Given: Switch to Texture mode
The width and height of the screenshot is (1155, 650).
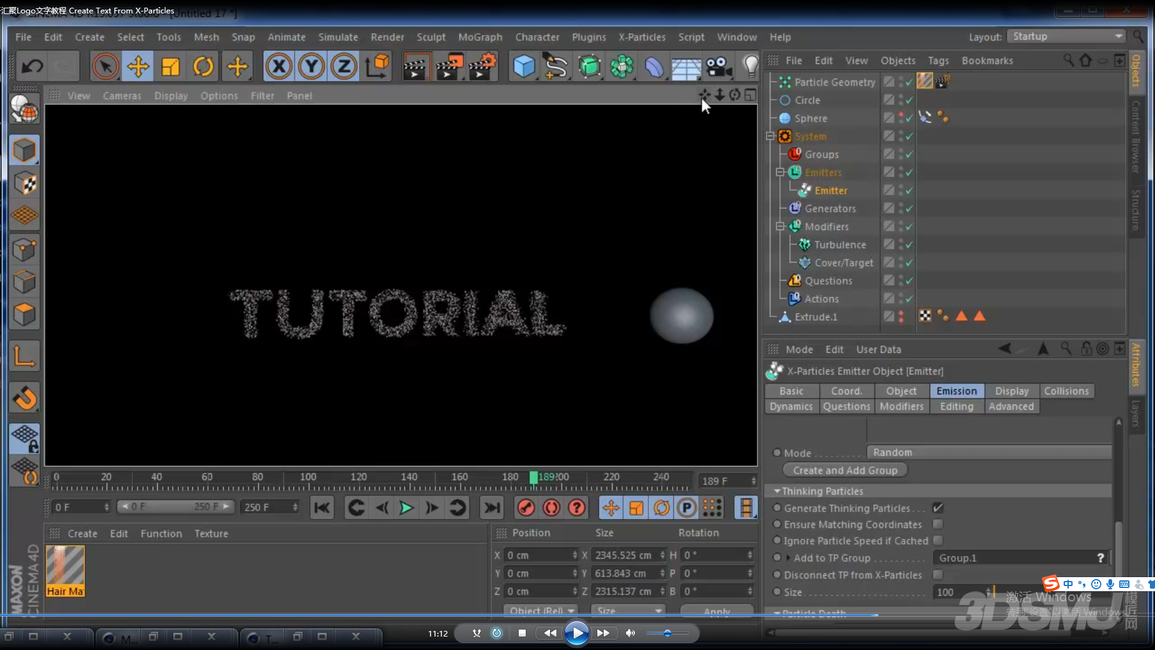Looking at the screenshot, I should point(24,183).
